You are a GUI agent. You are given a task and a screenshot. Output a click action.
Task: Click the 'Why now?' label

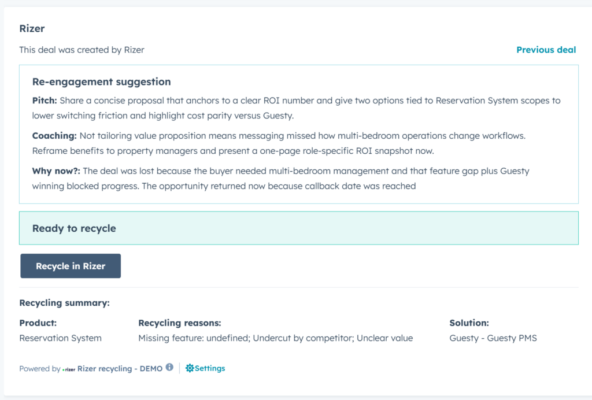pos(56,171)
